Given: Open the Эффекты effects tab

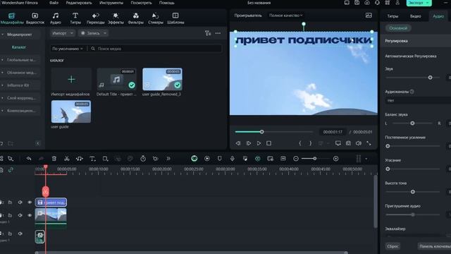Looking at the screenshot, I should coord(116,18).
